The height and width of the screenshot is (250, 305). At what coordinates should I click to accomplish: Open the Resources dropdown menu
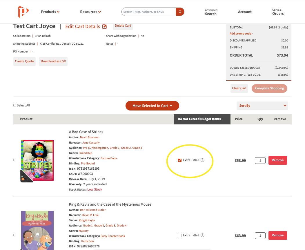[90, 12]
